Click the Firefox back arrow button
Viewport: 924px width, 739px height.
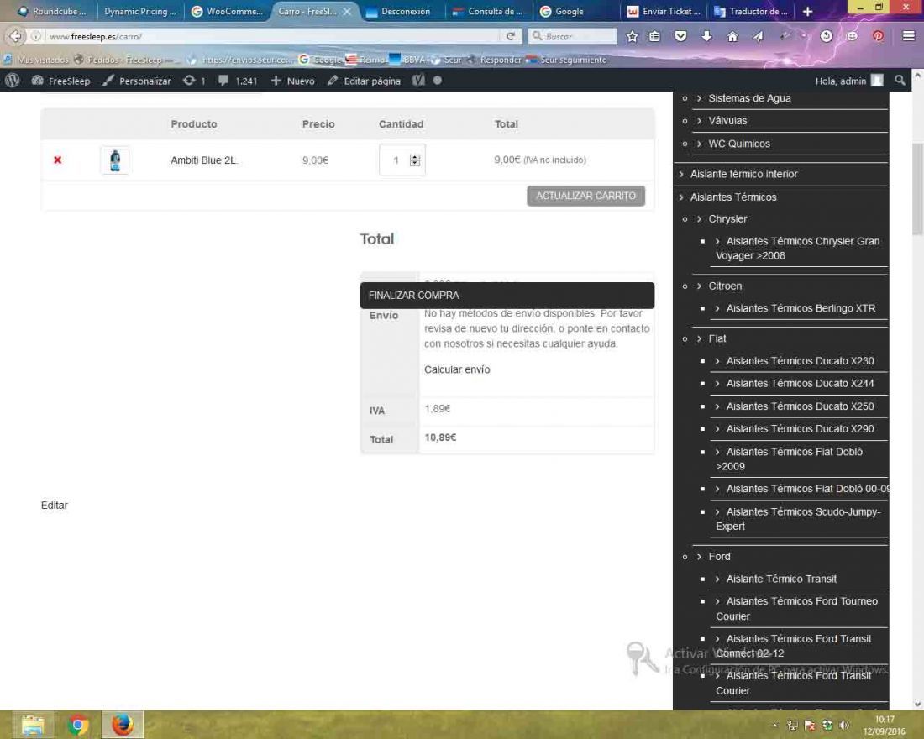pos(15,37)
